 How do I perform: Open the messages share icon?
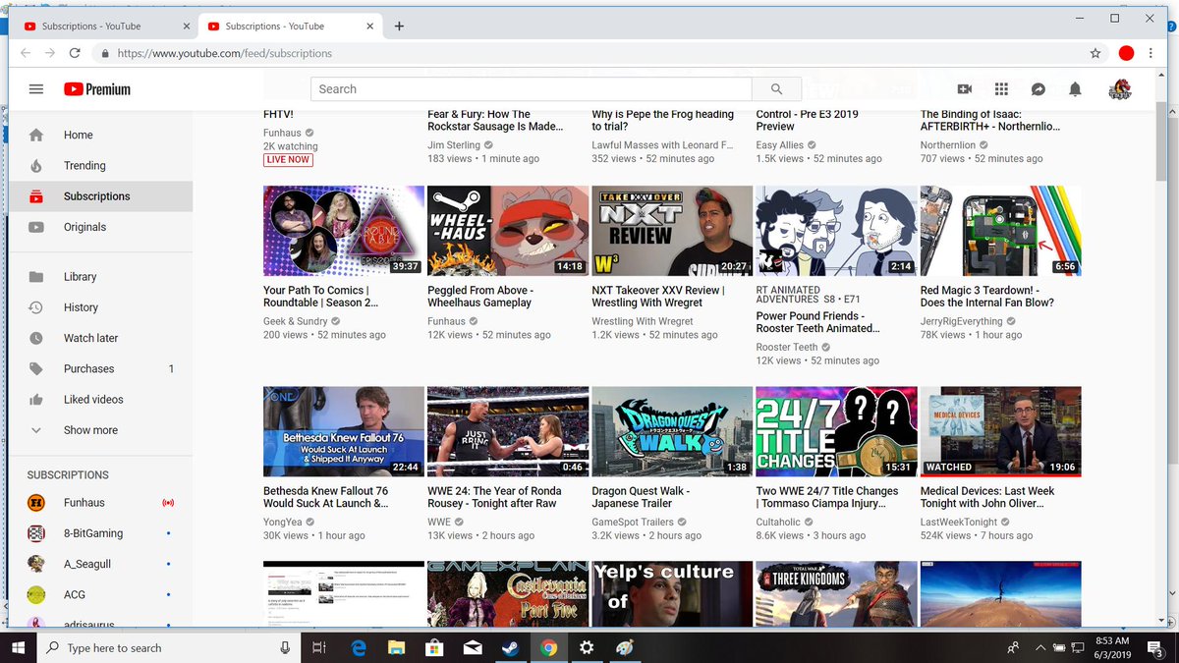click(x=1039, y=89)
